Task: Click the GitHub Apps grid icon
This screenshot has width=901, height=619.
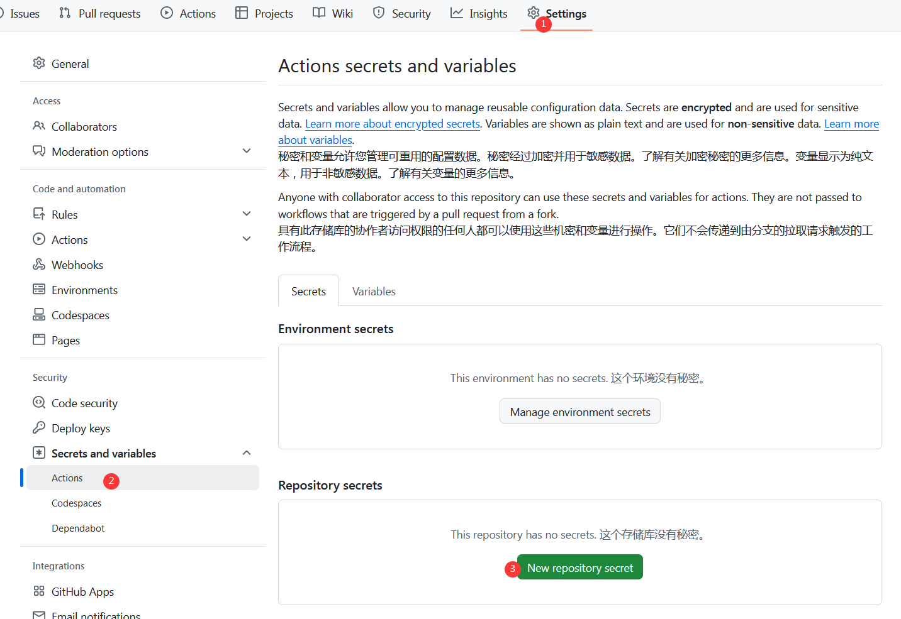Action: click(x=39, y=591)
